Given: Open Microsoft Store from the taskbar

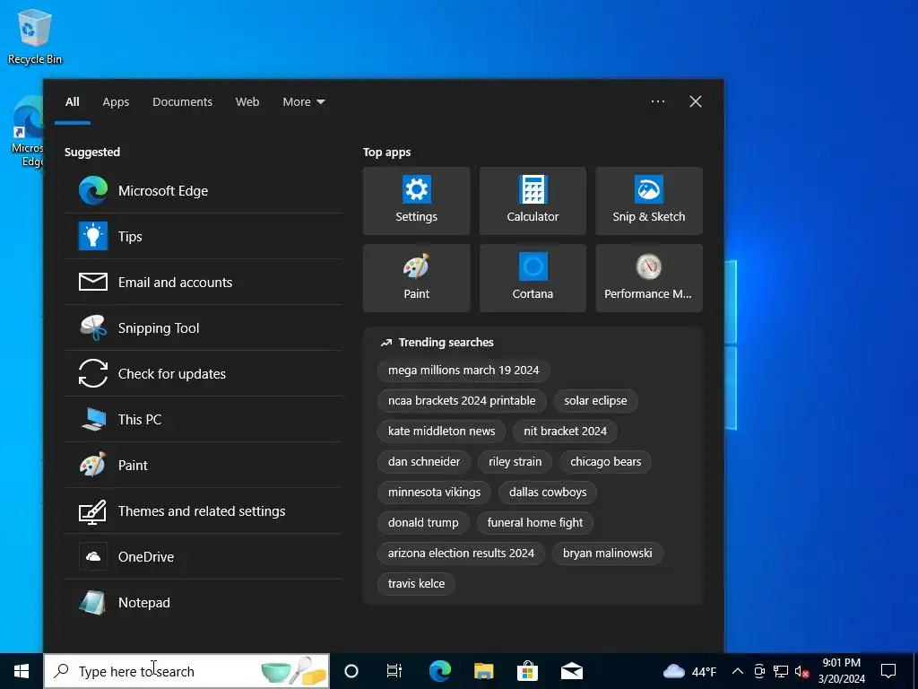Looking at the screenshot, I should tap(527, 671).
